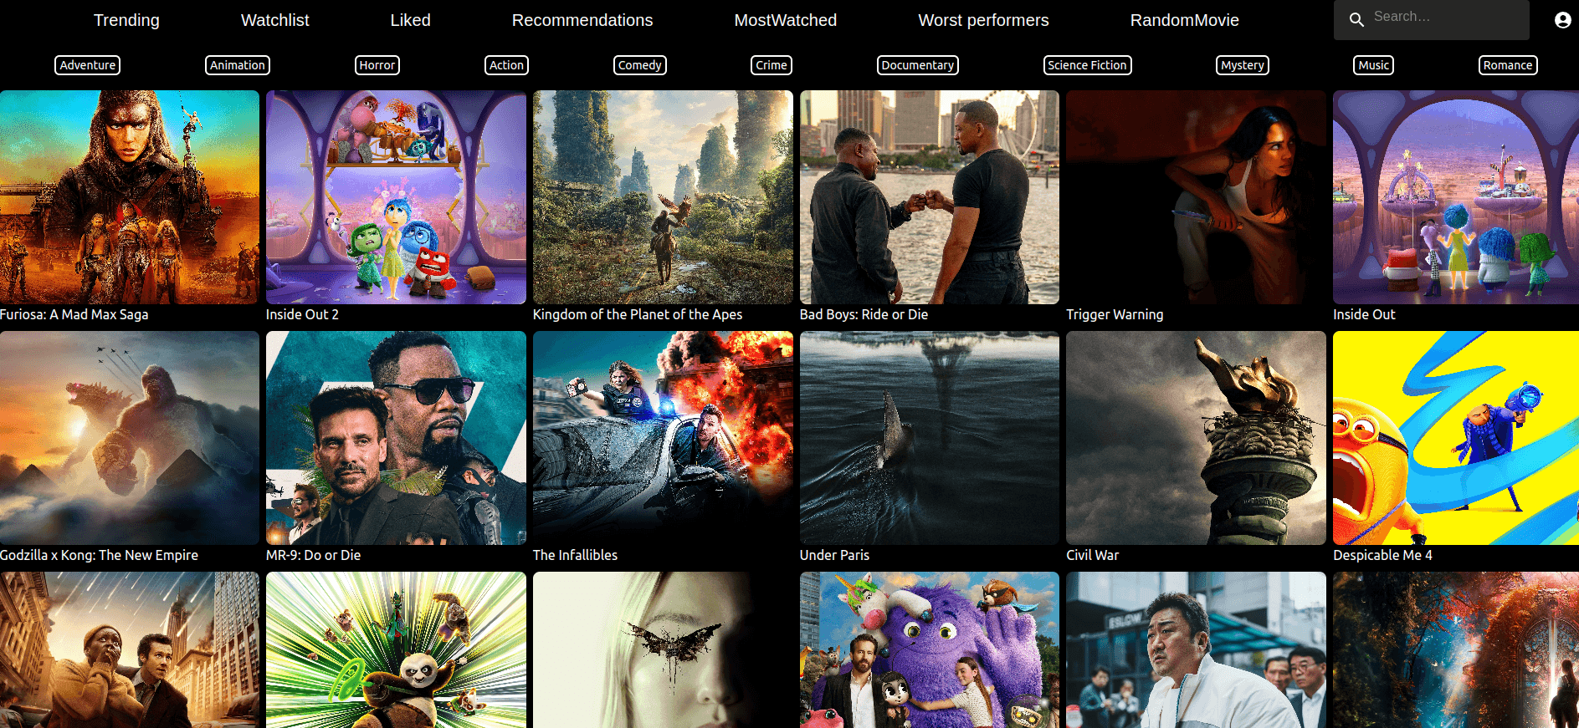Choose the Action genre filter
1579x728 pixels.
point(506,65)
